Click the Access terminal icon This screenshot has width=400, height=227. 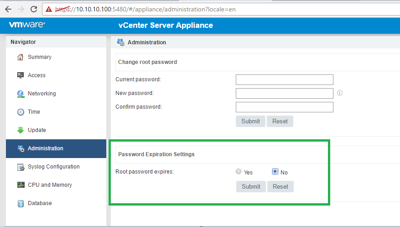tap(21, 75)
